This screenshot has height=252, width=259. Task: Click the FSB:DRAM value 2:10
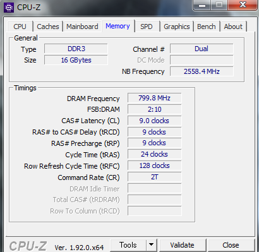pos(154,109)
